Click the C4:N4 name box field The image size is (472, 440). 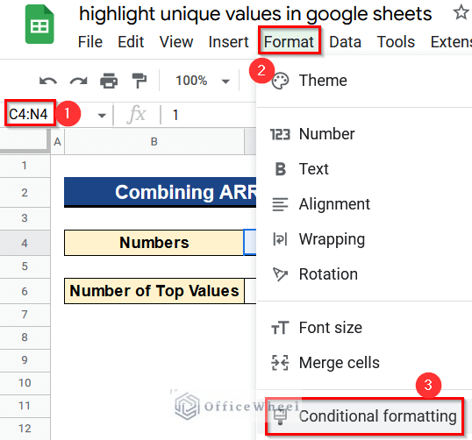30,114
